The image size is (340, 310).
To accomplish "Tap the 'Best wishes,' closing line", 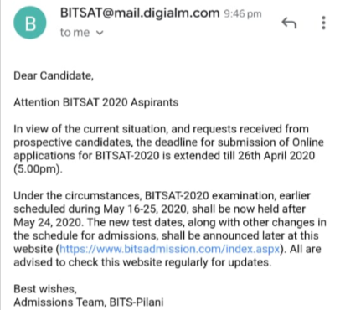I will point(45,289).
